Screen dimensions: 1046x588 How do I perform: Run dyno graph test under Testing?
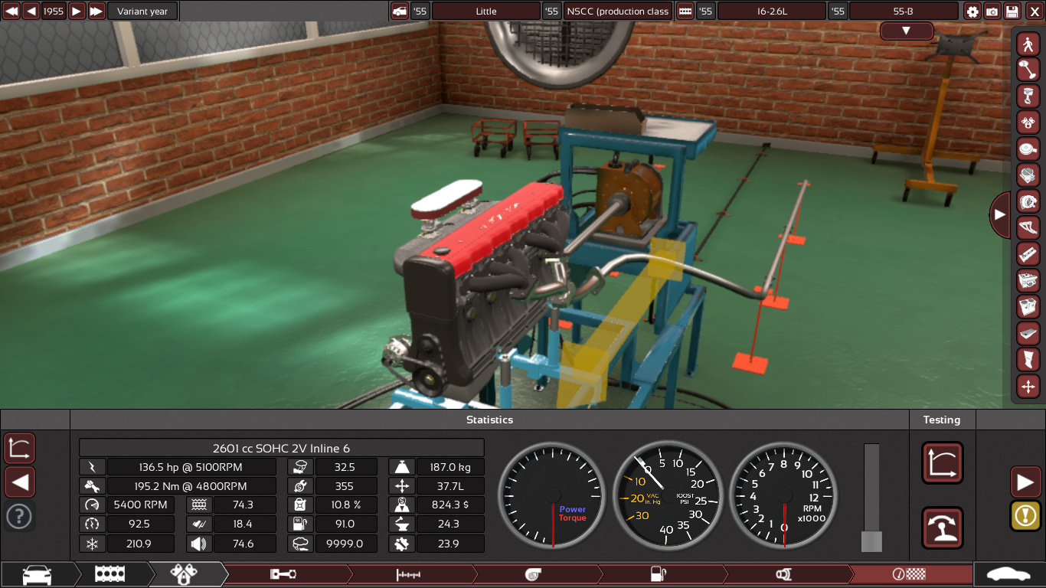pos(942,463)
